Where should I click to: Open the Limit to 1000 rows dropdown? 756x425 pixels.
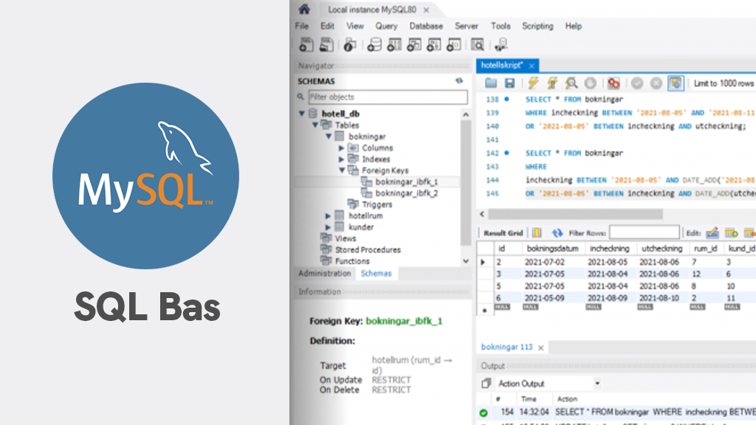(x=724, y=83)
